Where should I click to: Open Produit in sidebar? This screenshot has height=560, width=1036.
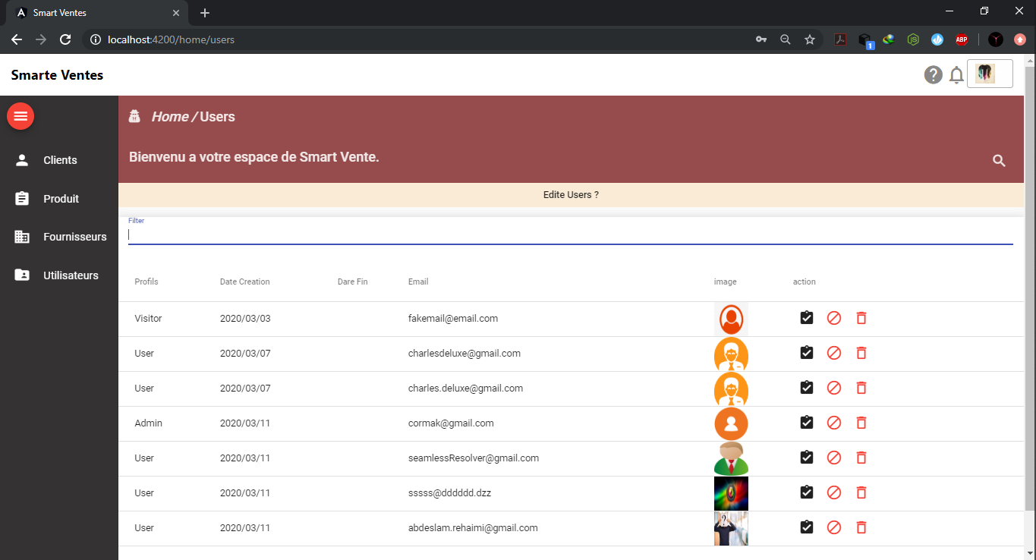(59, 199)
